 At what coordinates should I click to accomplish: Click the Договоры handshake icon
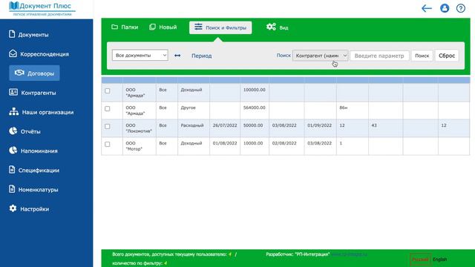pos(19,73)
